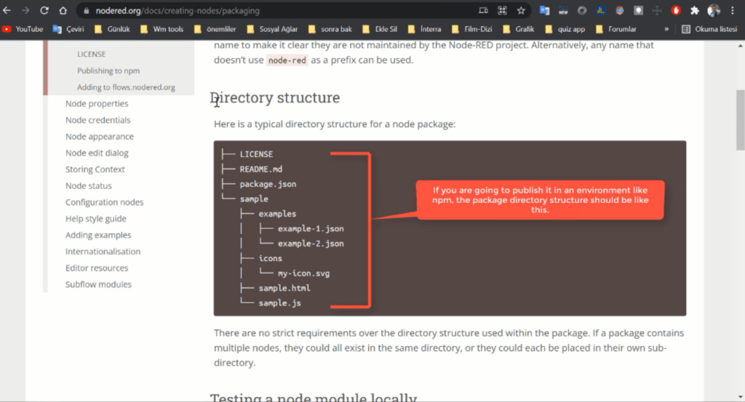Reload the page
This screenshot has height=402, width=745.
[x=44, y=10]
